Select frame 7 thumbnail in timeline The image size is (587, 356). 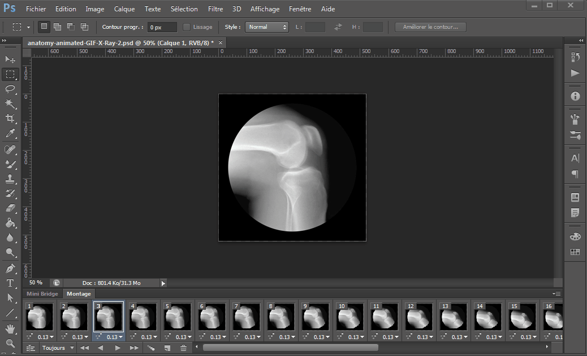point(246,317)
